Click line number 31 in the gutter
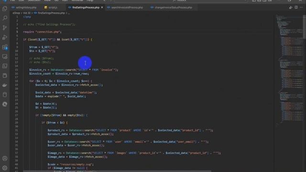306x172 pixels. (x=17, y=130)
